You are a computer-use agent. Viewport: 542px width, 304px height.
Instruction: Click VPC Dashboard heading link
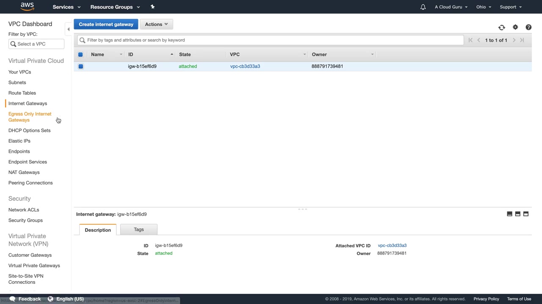(x=30, y=24)
